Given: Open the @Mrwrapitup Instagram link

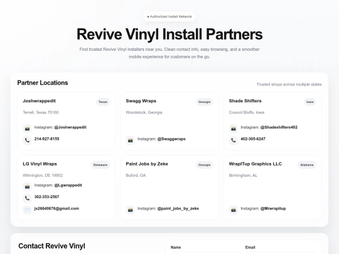Looking at the screenshot, I should [273, 208].
